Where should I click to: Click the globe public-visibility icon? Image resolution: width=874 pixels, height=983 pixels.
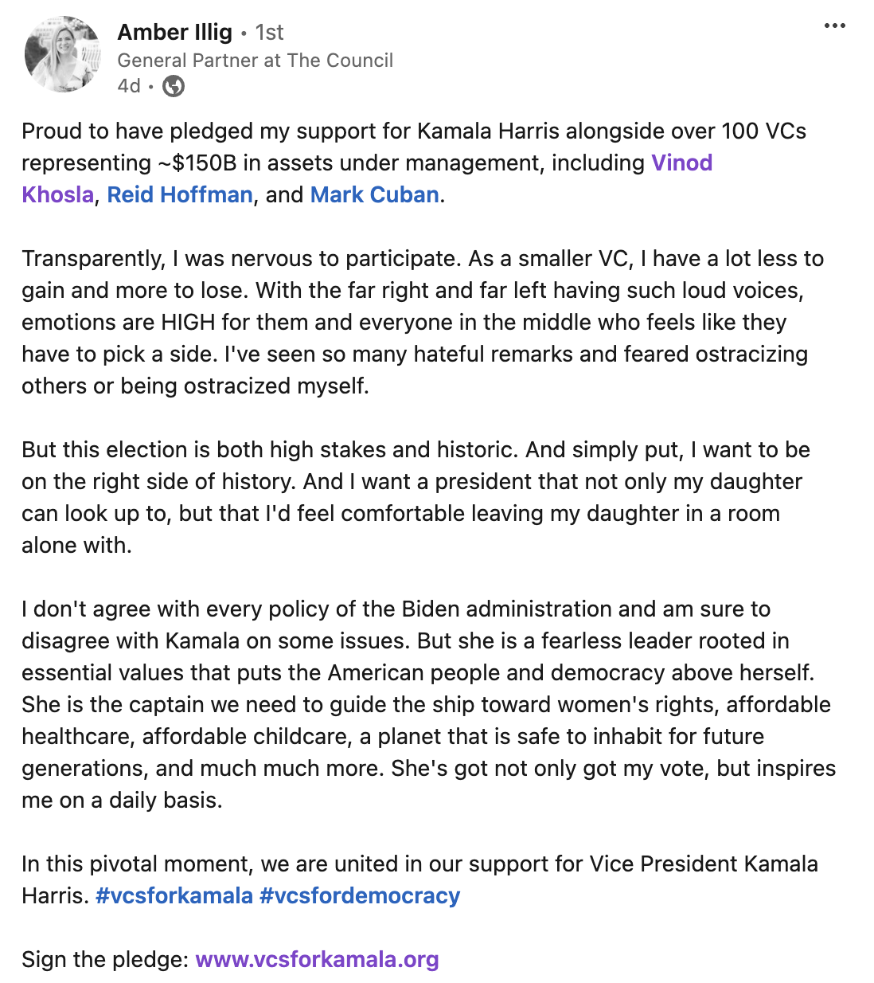(x=174, y=86)
